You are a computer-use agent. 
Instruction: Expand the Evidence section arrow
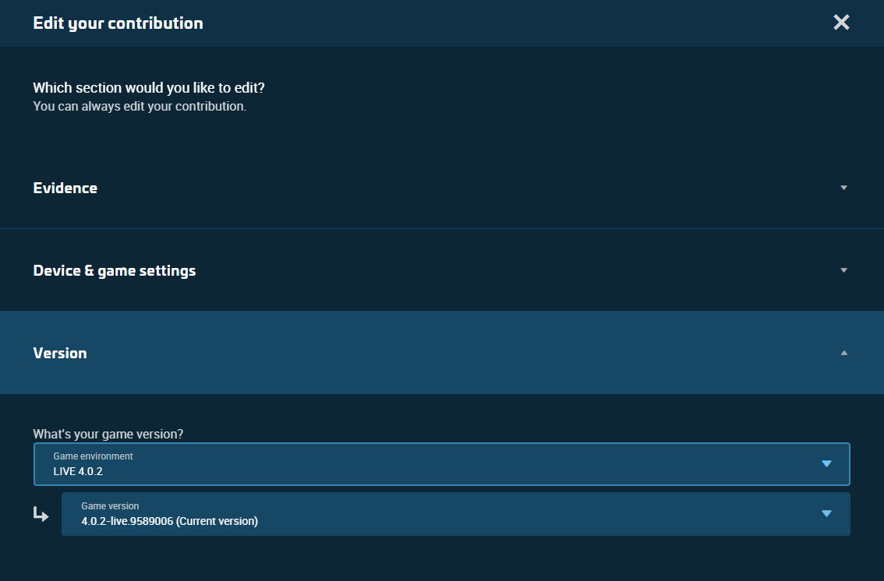(x=843, y=188)
